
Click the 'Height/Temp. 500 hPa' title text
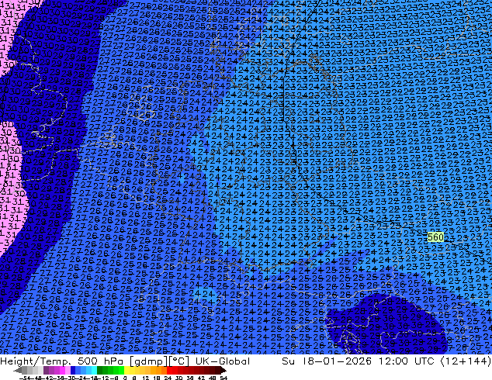pos(62,361)
